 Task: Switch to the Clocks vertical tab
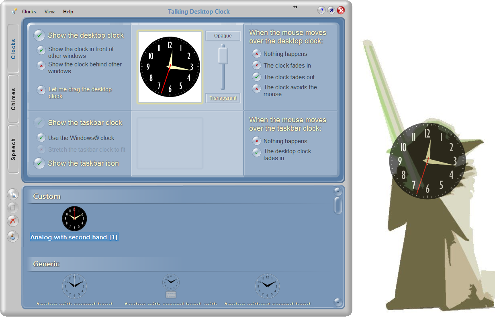13,49
